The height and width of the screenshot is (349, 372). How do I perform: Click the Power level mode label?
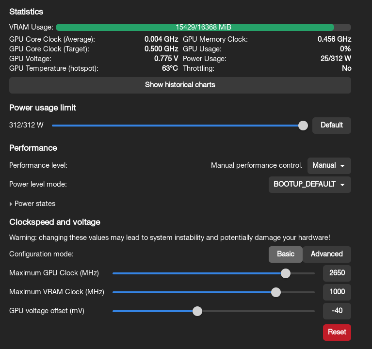tap(38, 184)
